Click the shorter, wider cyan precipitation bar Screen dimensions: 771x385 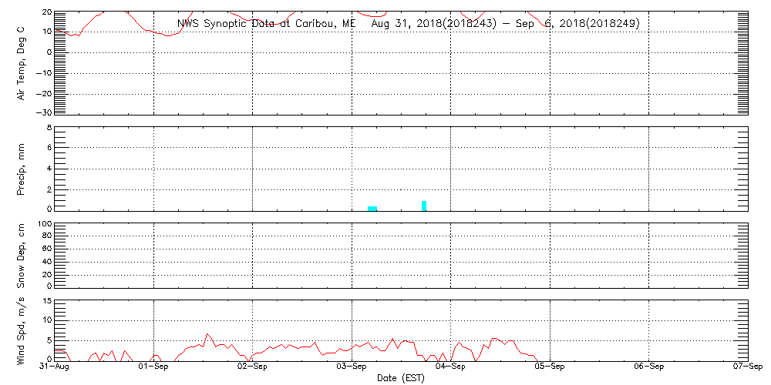(372, 208)
